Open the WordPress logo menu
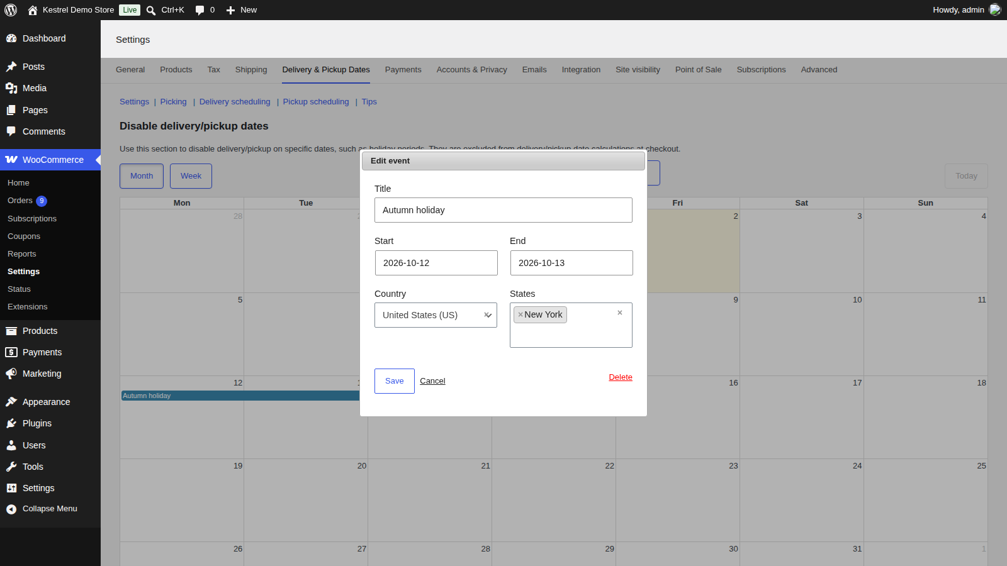The height and width of the screenshot is (566, 1007). (x=11, y=10)
